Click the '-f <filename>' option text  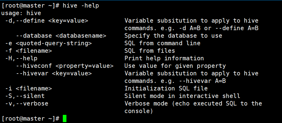[28, 51]
